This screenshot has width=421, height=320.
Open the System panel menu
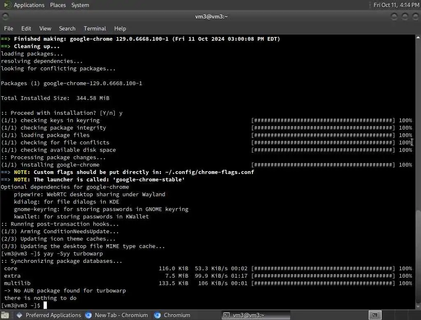tap(80, 5)
